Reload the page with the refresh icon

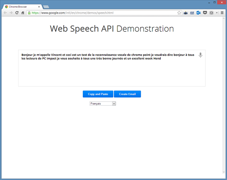point(17,13)
